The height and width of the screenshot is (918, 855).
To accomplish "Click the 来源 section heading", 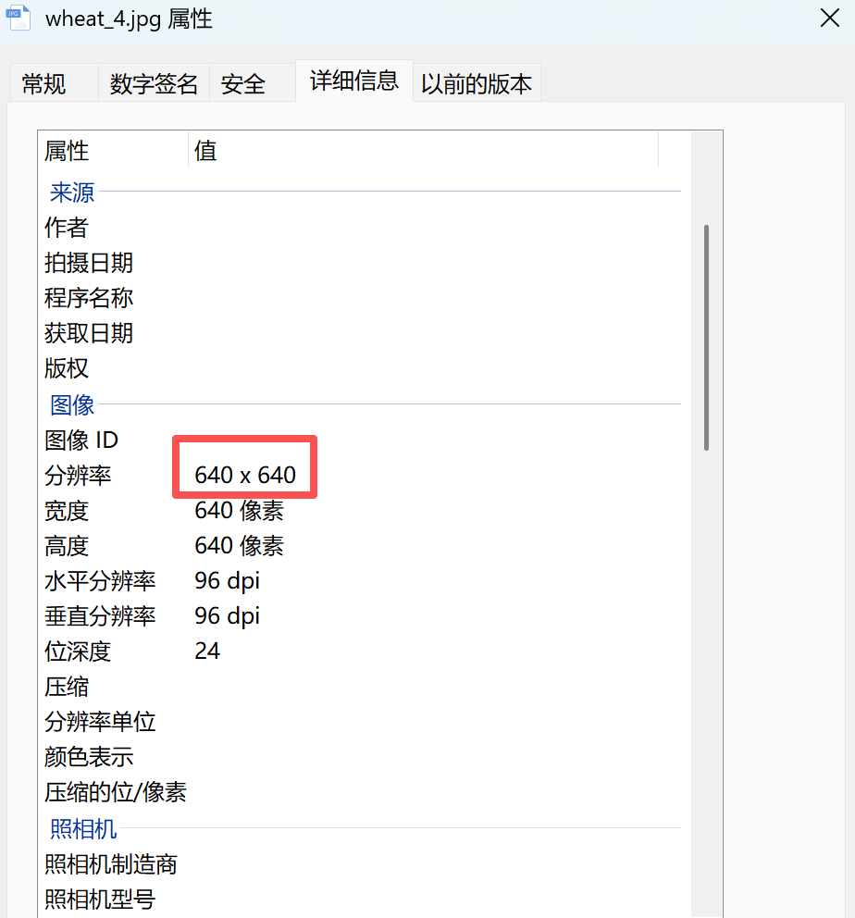I will 72,192.
